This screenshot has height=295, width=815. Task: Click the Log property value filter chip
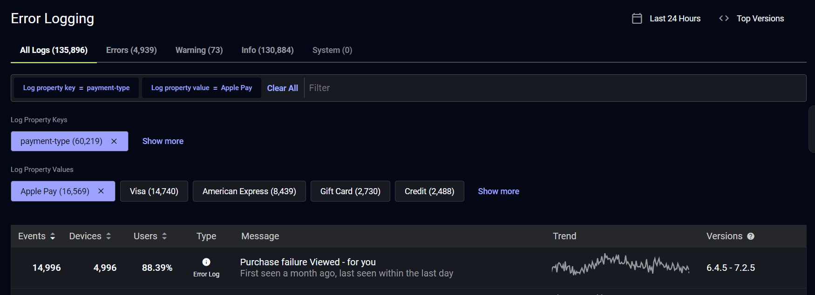202,88
